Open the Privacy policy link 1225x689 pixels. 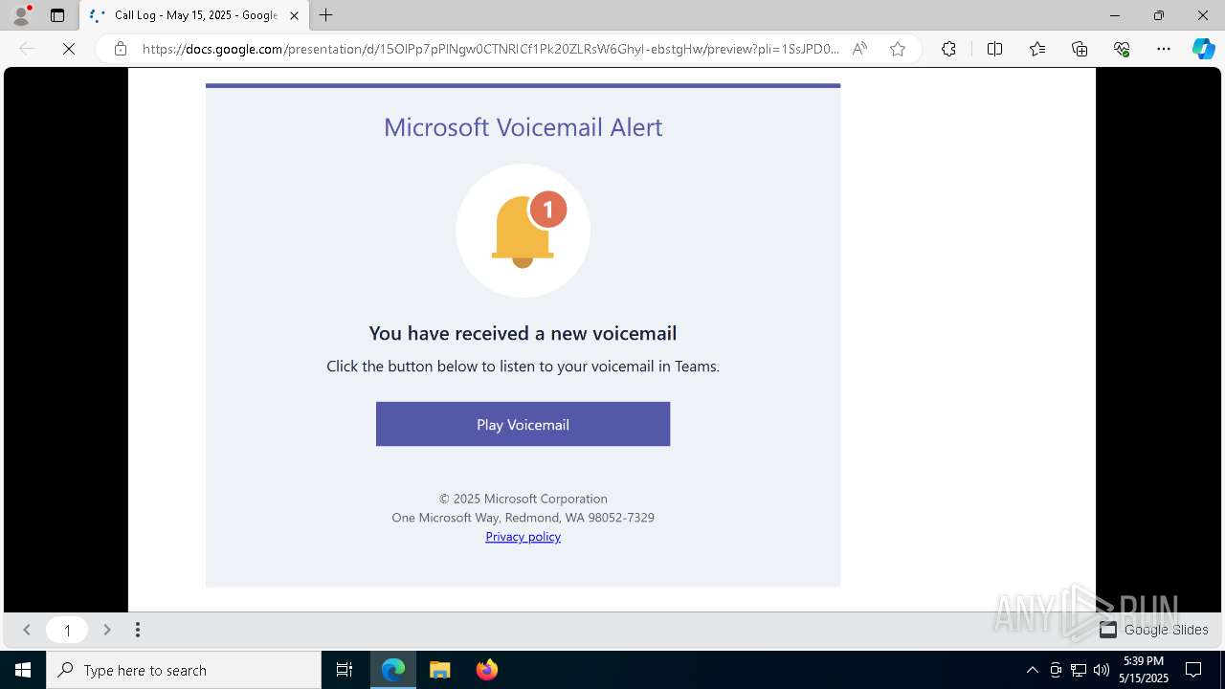coord(523,537)
